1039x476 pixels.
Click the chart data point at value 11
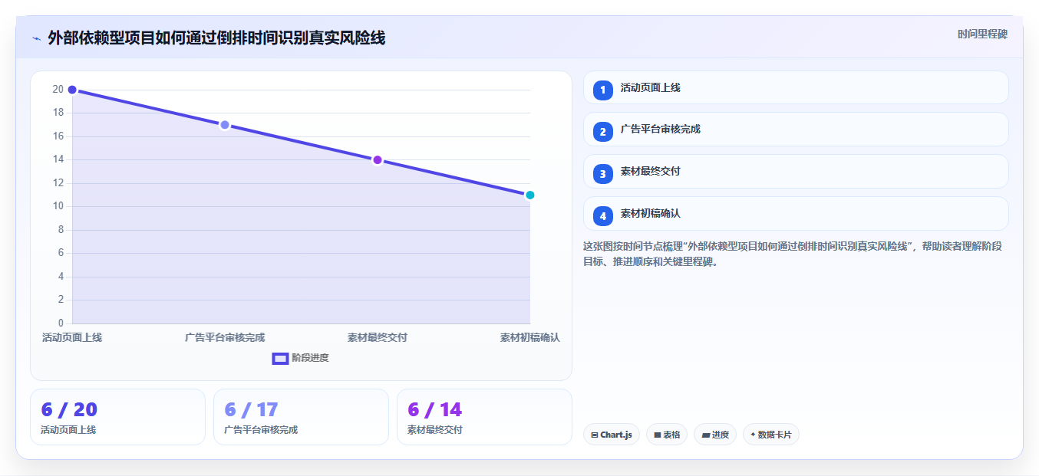tap(529, 195)
